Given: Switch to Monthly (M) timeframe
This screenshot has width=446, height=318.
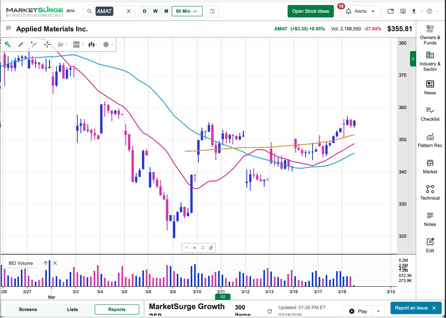Looking at the screenshot, I should 166,11.
